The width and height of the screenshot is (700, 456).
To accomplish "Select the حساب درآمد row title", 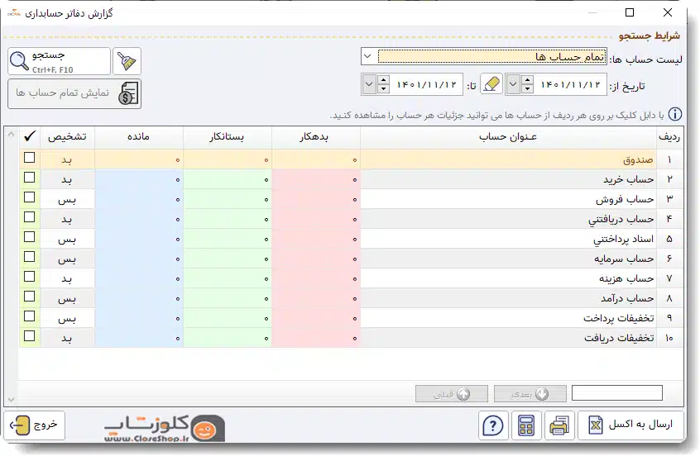I will tap(627, 298).
